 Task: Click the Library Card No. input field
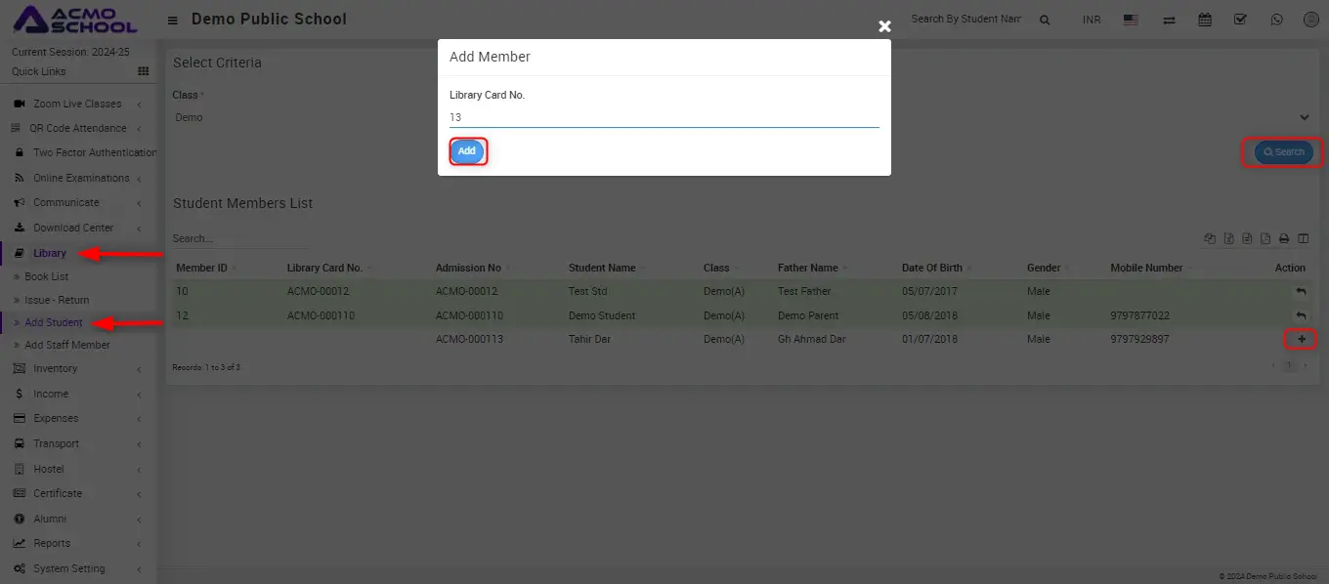click(664, 117)
